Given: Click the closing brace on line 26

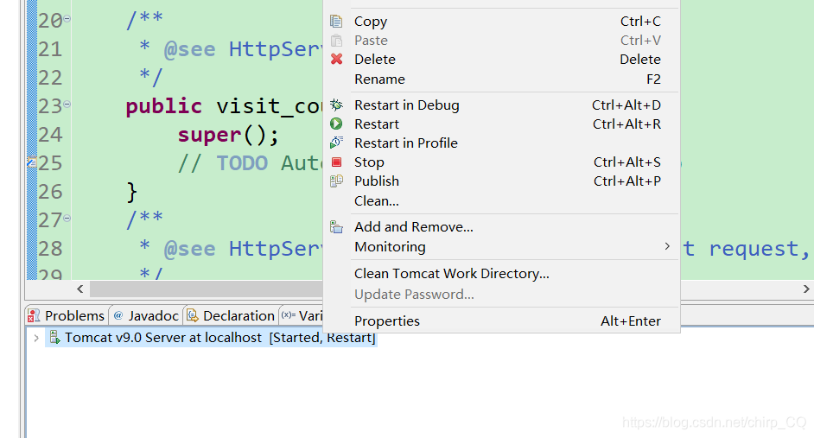Looking at the screenshot, I should click(132, 192).
